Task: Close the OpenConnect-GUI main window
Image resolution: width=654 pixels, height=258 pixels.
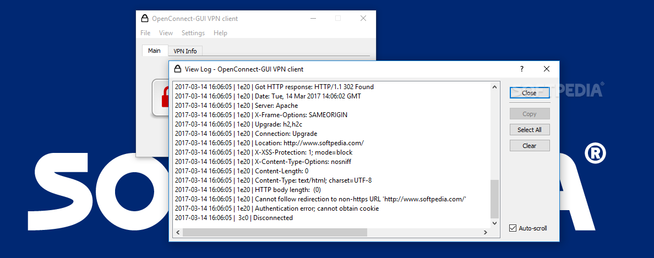Action: (363, 18)
